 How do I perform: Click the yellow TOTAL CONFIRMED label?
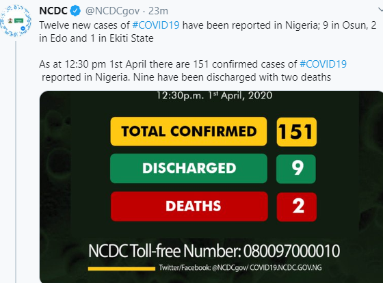[189, 131]
